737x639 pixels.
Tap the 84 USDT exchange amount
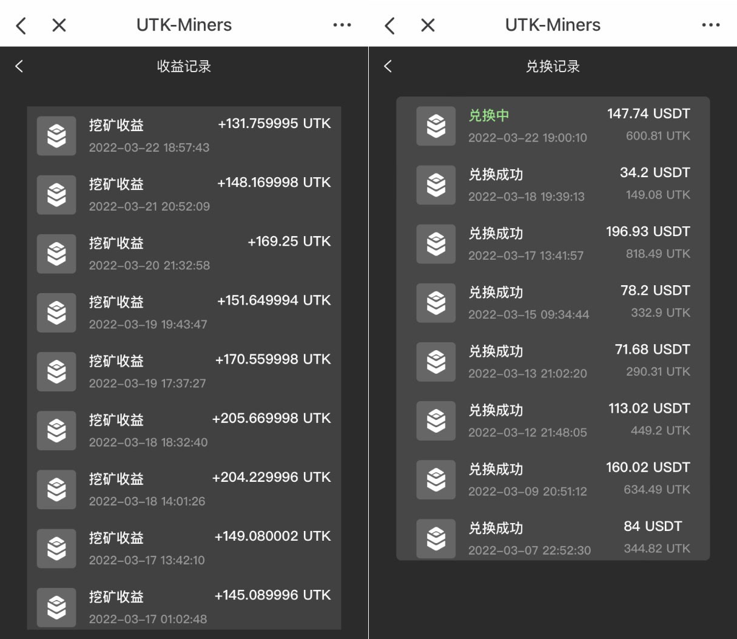652,526
